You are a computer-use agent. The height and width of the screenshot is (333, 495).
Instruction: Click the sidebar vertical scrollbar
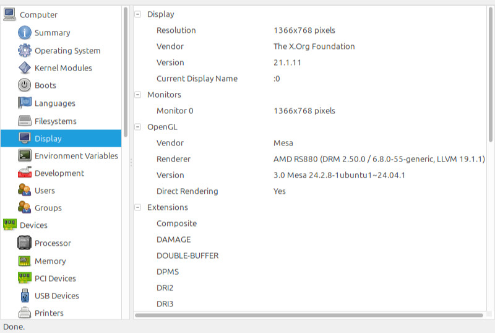126,72
